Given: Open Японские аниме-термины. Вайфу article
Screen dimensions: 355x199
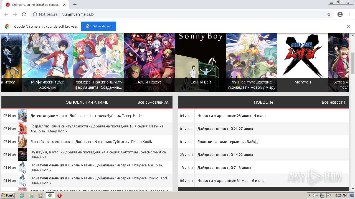Looking at the screenshot, I should (x=228, y=142).
